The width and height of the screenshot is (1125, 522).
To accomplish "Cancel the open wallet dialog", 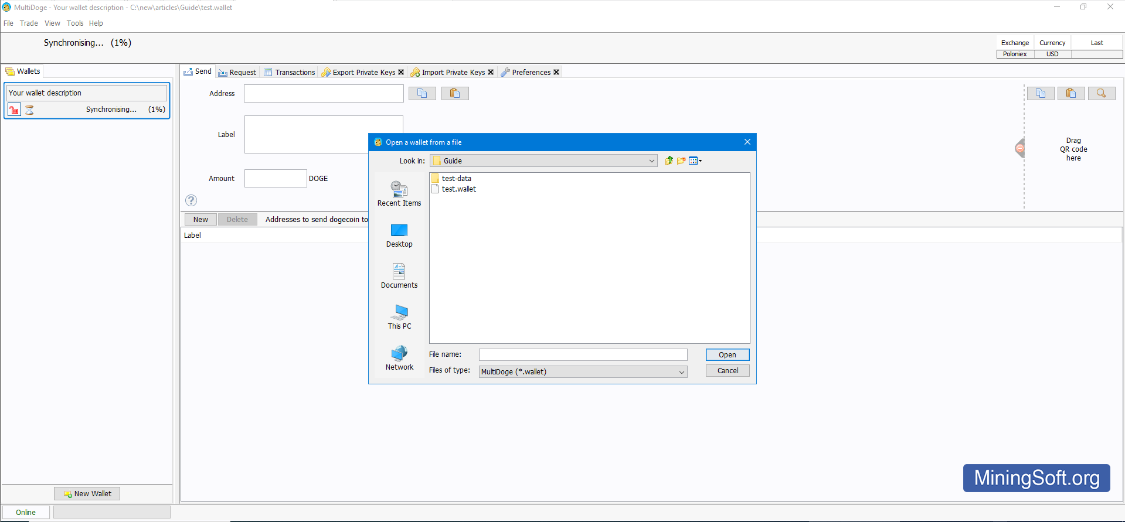I will pos(727,370).
